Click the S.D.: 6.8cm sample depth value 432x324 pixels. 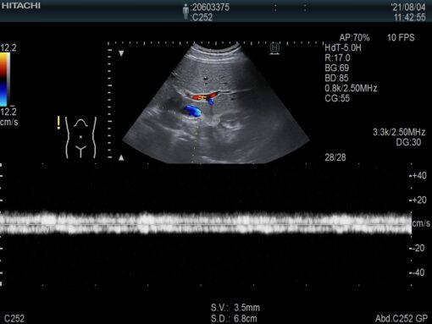pyautogui.click(x=234, y=319)
